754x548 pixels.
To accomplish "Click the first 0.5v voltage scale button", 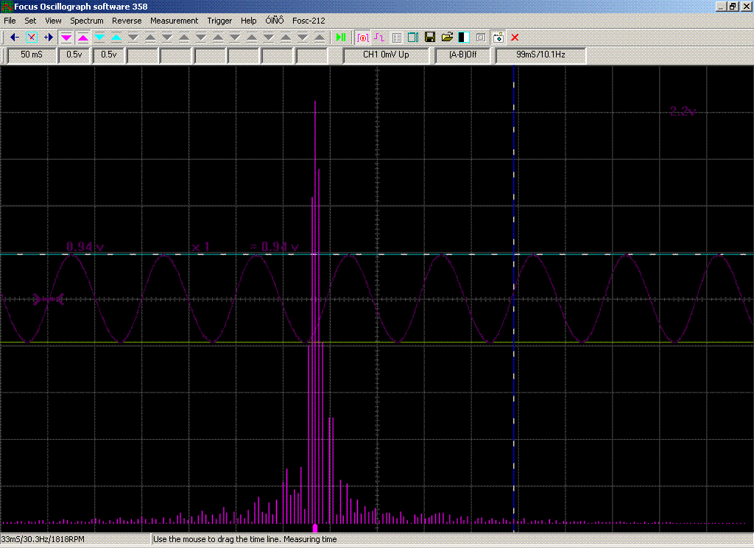I will pyautogui.click(x=74, y=55).
